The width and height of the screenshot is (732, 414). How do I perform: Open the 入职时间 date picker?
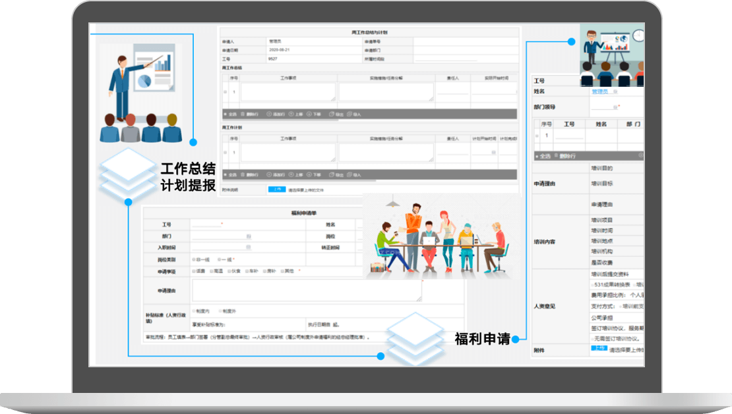pos(249,247)
